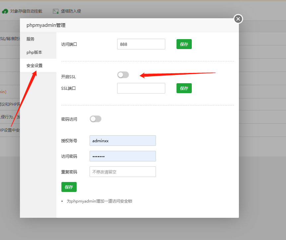
Task: Close the phpmyadmin管理 dialog
Action: tap(238, 19)
